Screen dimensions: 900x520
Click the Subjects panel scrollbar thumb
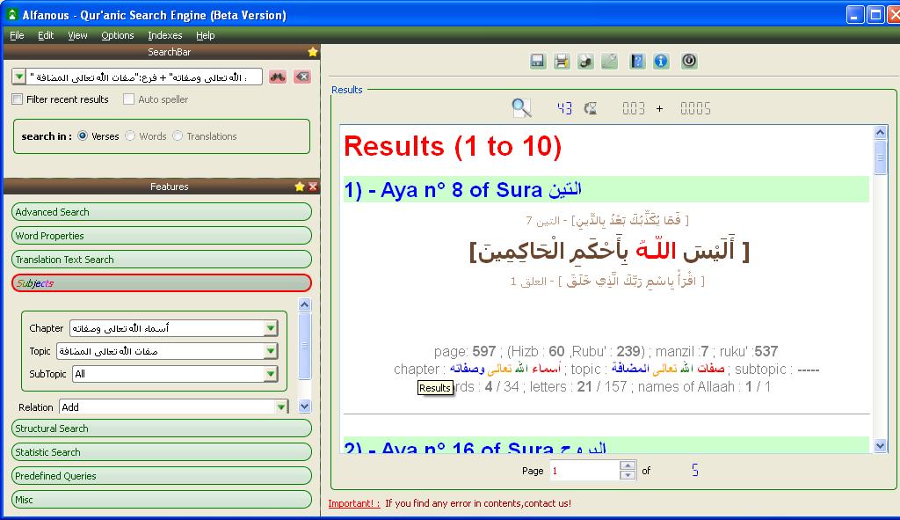(x=304, y=345)
